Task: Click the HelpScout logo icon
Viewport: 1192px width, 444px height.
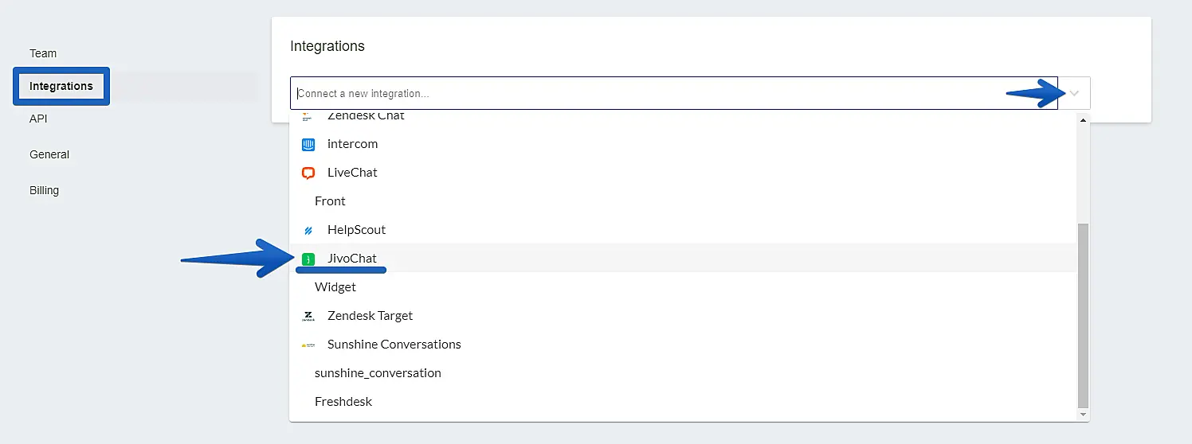Action: [x=308, y=230]
